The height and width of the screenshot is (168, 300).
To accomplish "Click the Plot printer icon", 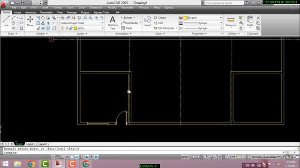I will [x=42, y=3].
